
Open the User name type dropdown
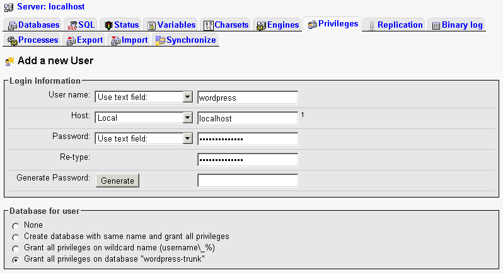(x=187, y=97)
